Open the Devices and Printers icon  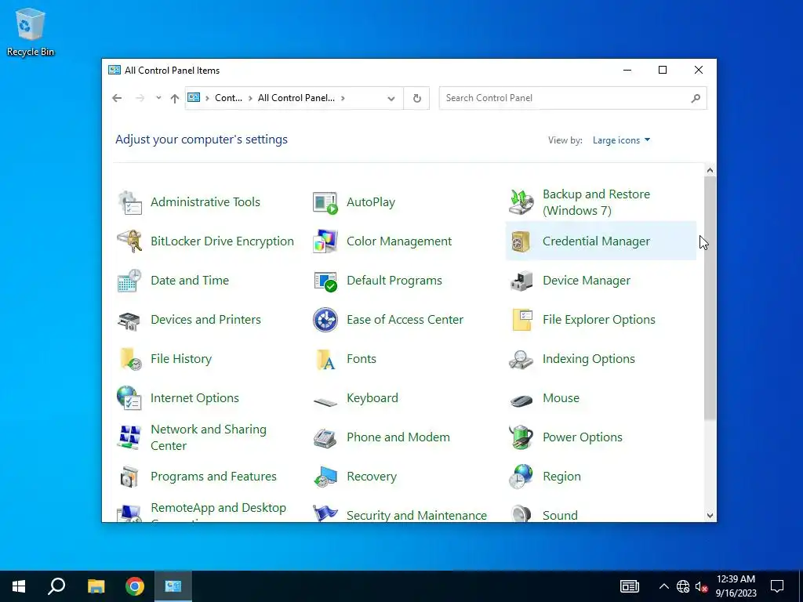click(129, 320)
